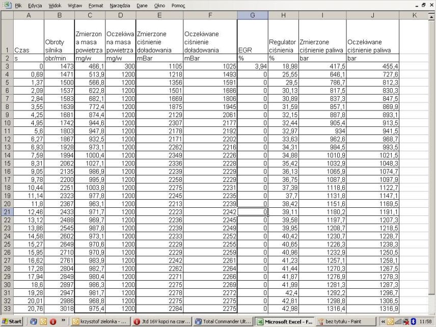Click the Excel workbook icon beside Plik
The image size is (436, 327).
(7, 5)
